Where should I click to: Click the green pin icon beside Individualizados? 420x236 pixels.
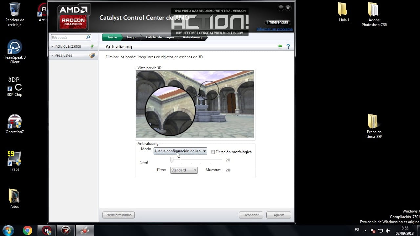click(92, 46)
